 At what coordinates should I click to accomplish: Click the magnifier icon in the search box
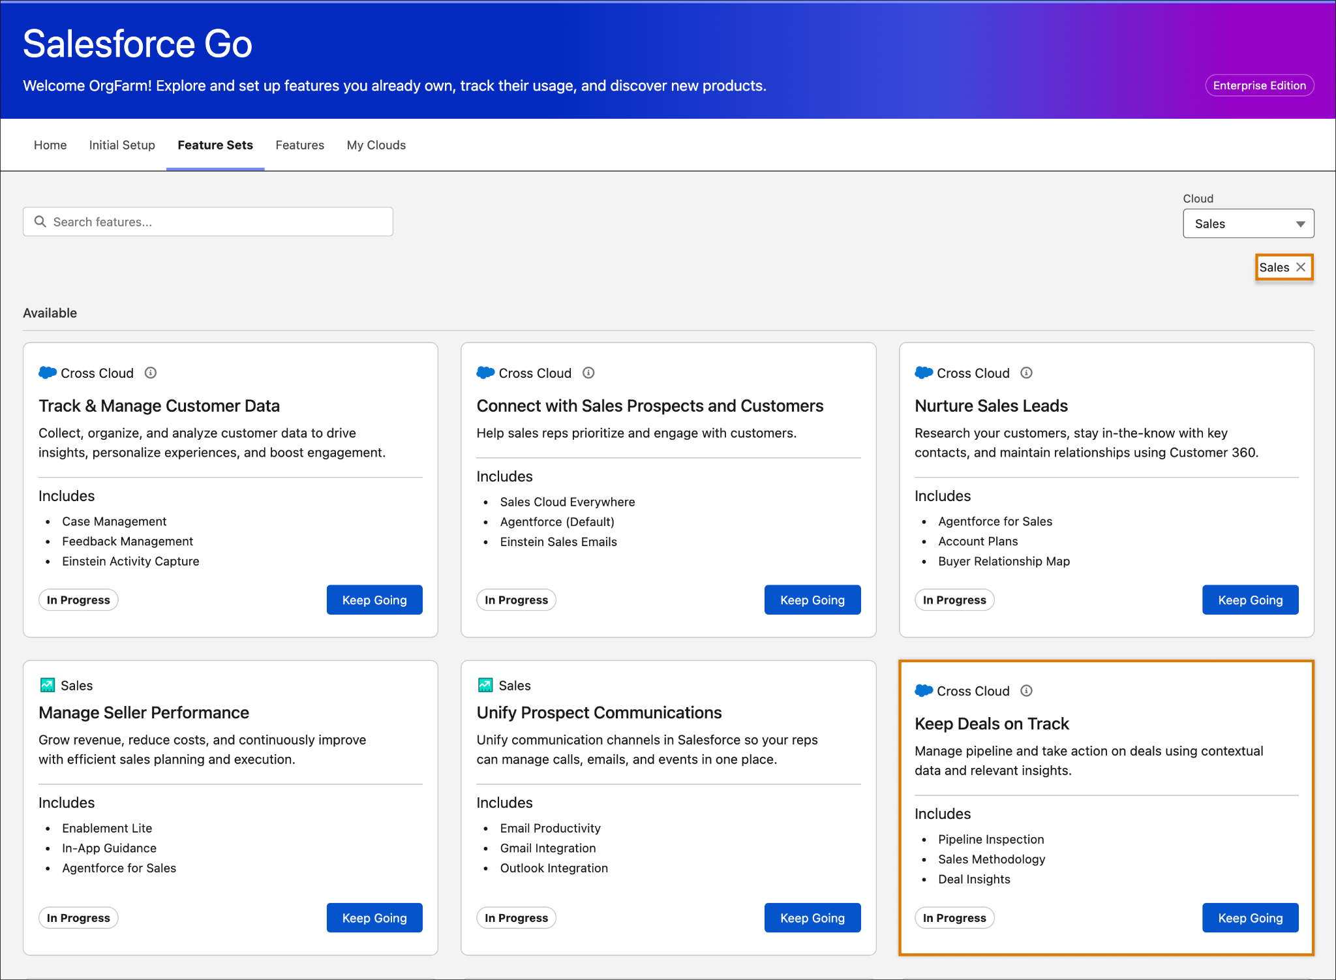coord(40,222)
